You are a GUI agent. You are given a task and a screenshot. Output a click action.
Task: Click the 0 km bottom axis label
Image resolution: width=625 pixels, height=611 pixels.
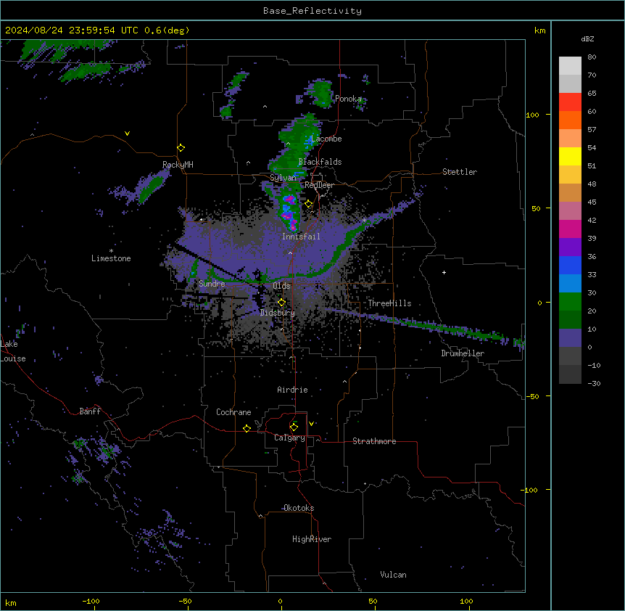coord(280,601)
